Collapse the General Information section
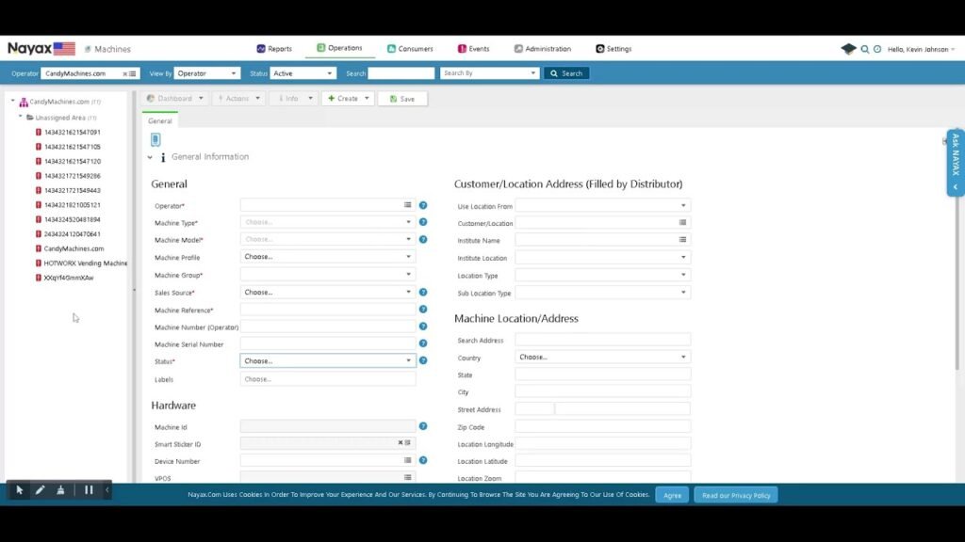The height and width of the screenshot is (542, 965). tap(150, 157)
